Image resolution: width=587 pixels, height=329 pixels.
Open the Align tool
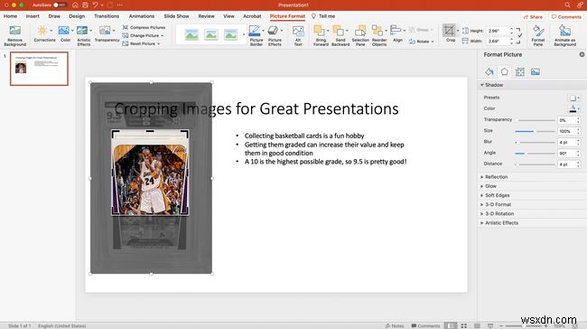397,33
